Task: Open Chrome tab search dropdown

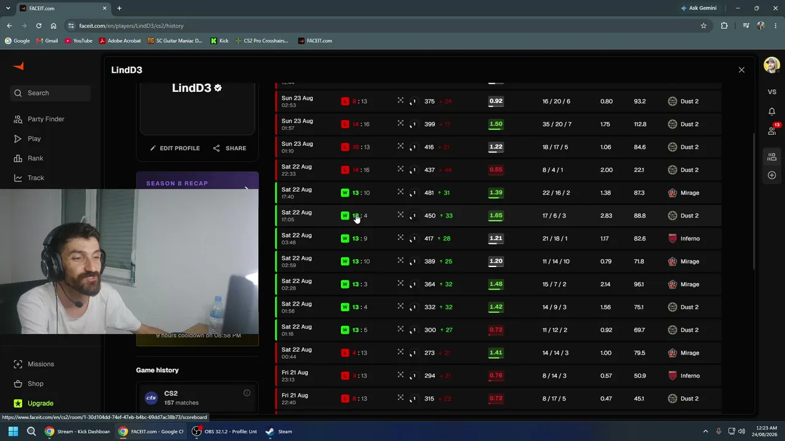Action: click(x=9, y=8)
